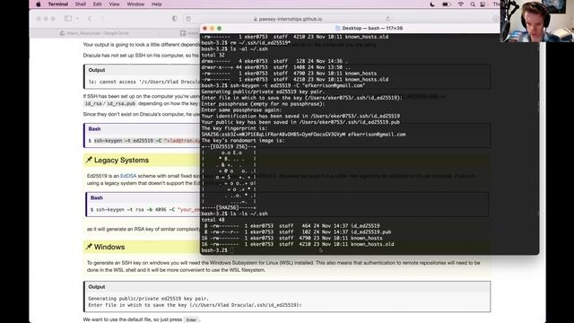Open Spotlight search icon
574x323 pixels.
click(473, 4)
